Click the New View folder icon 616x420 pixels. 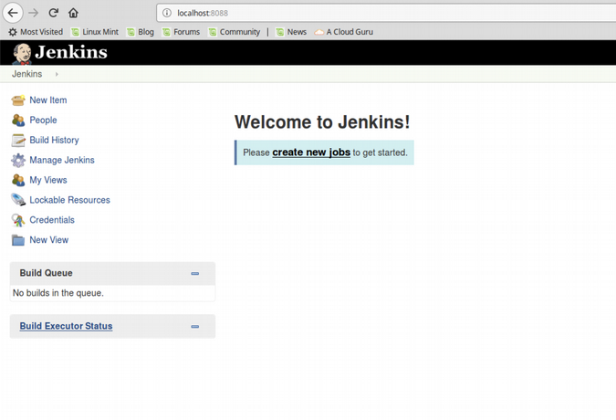pos(18,240)
